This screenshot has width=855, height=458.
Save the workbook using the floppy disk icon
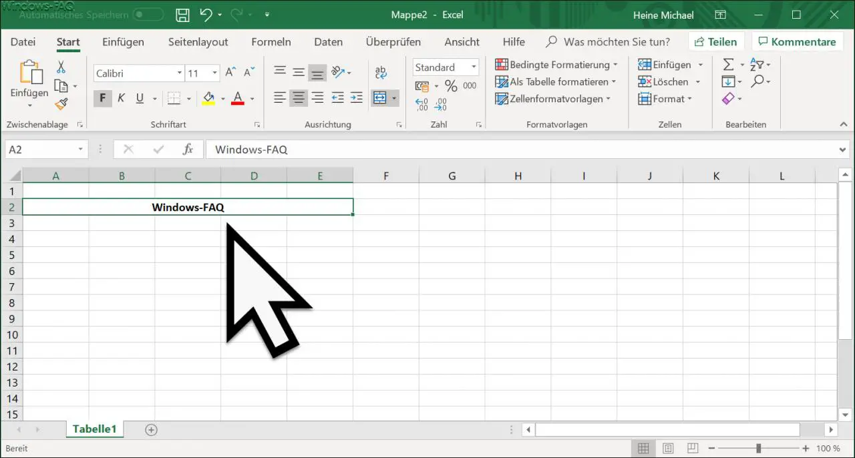point(182,15)
